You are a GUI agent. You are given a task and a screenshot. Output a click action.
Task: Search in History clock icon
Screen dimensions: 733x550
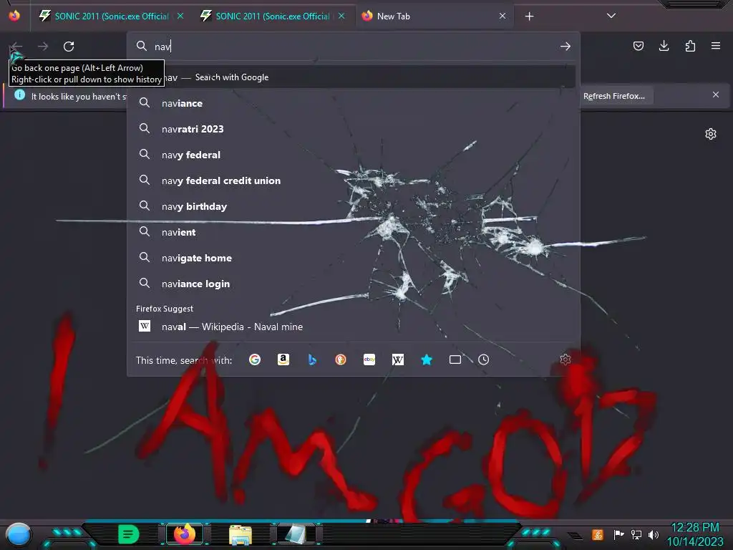pyautogui.click(x=483, y=360)
